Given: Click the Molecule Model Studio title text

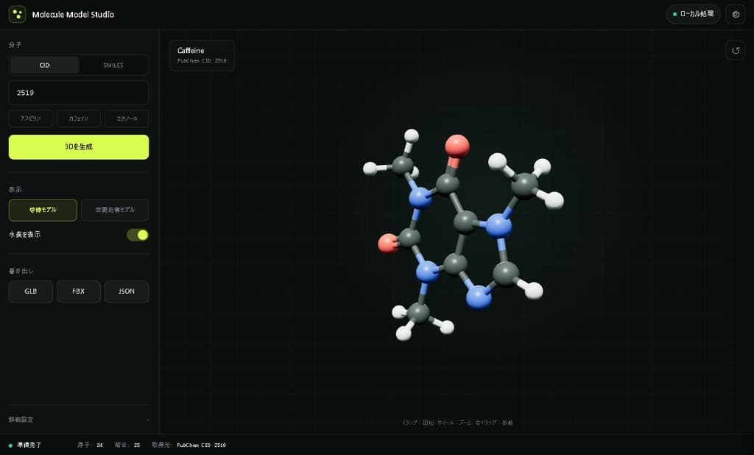Looking at the screenshot, I should pos(73,15).
